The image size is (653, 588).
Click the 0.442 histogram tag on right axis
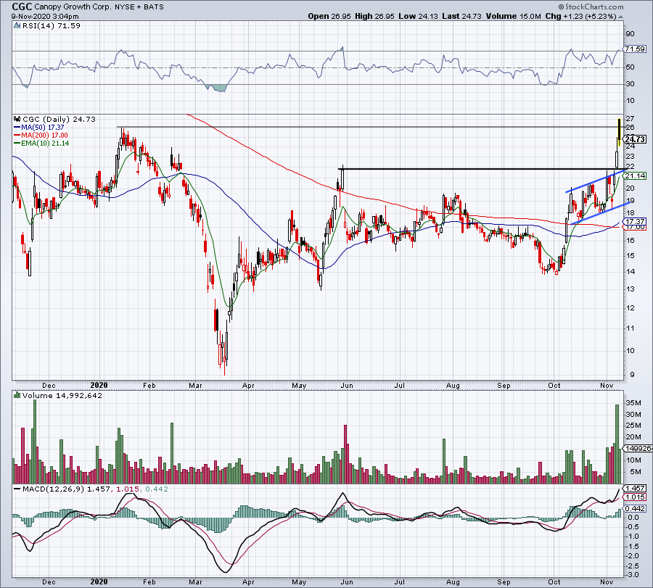point(636,508)
